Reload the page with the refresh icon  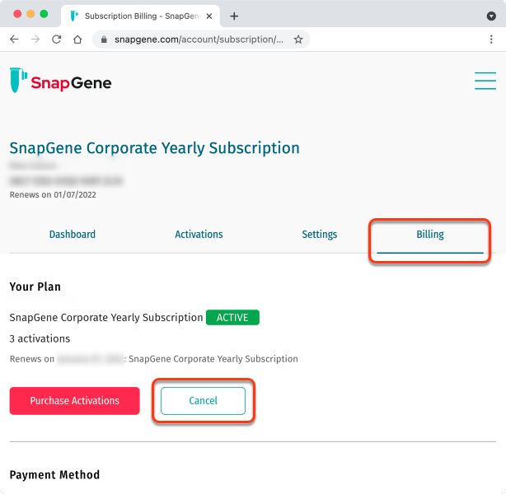[x=57, y=40]
